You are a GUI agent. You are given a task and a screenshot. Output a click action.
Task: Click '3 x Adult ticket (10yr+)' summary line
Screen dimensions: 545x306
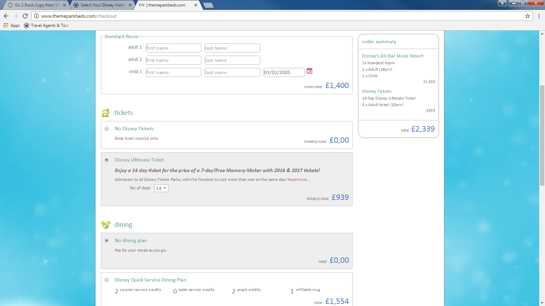[383, 105]
